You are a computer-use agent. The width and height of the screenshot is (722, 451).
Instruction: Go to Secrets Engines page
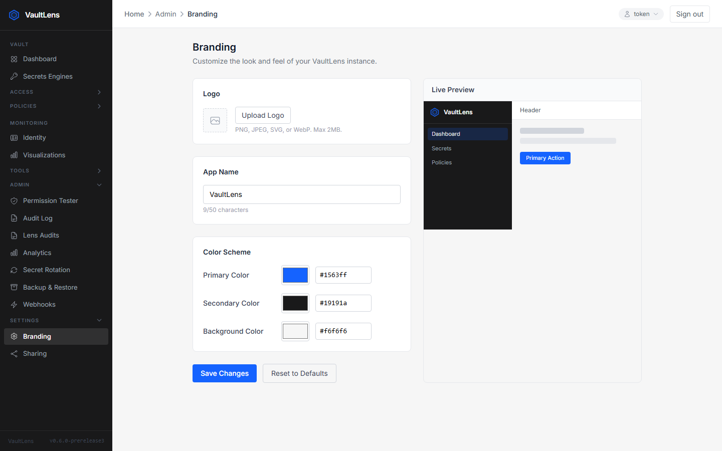coord(56,76)
